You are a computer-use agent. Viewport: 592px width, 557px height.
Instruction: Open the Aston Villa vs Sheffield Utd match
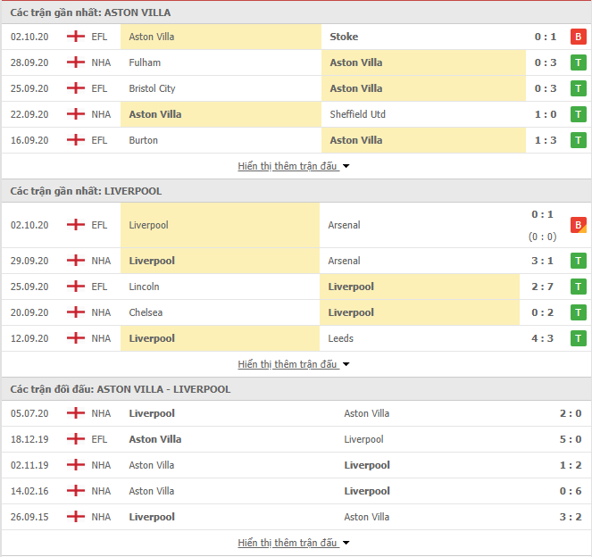click(x=296, y=114)
